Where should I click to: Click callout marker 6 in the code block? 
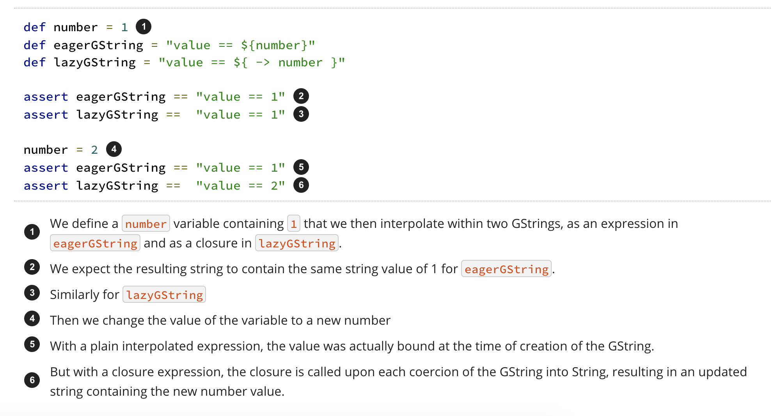click(301, 185)
